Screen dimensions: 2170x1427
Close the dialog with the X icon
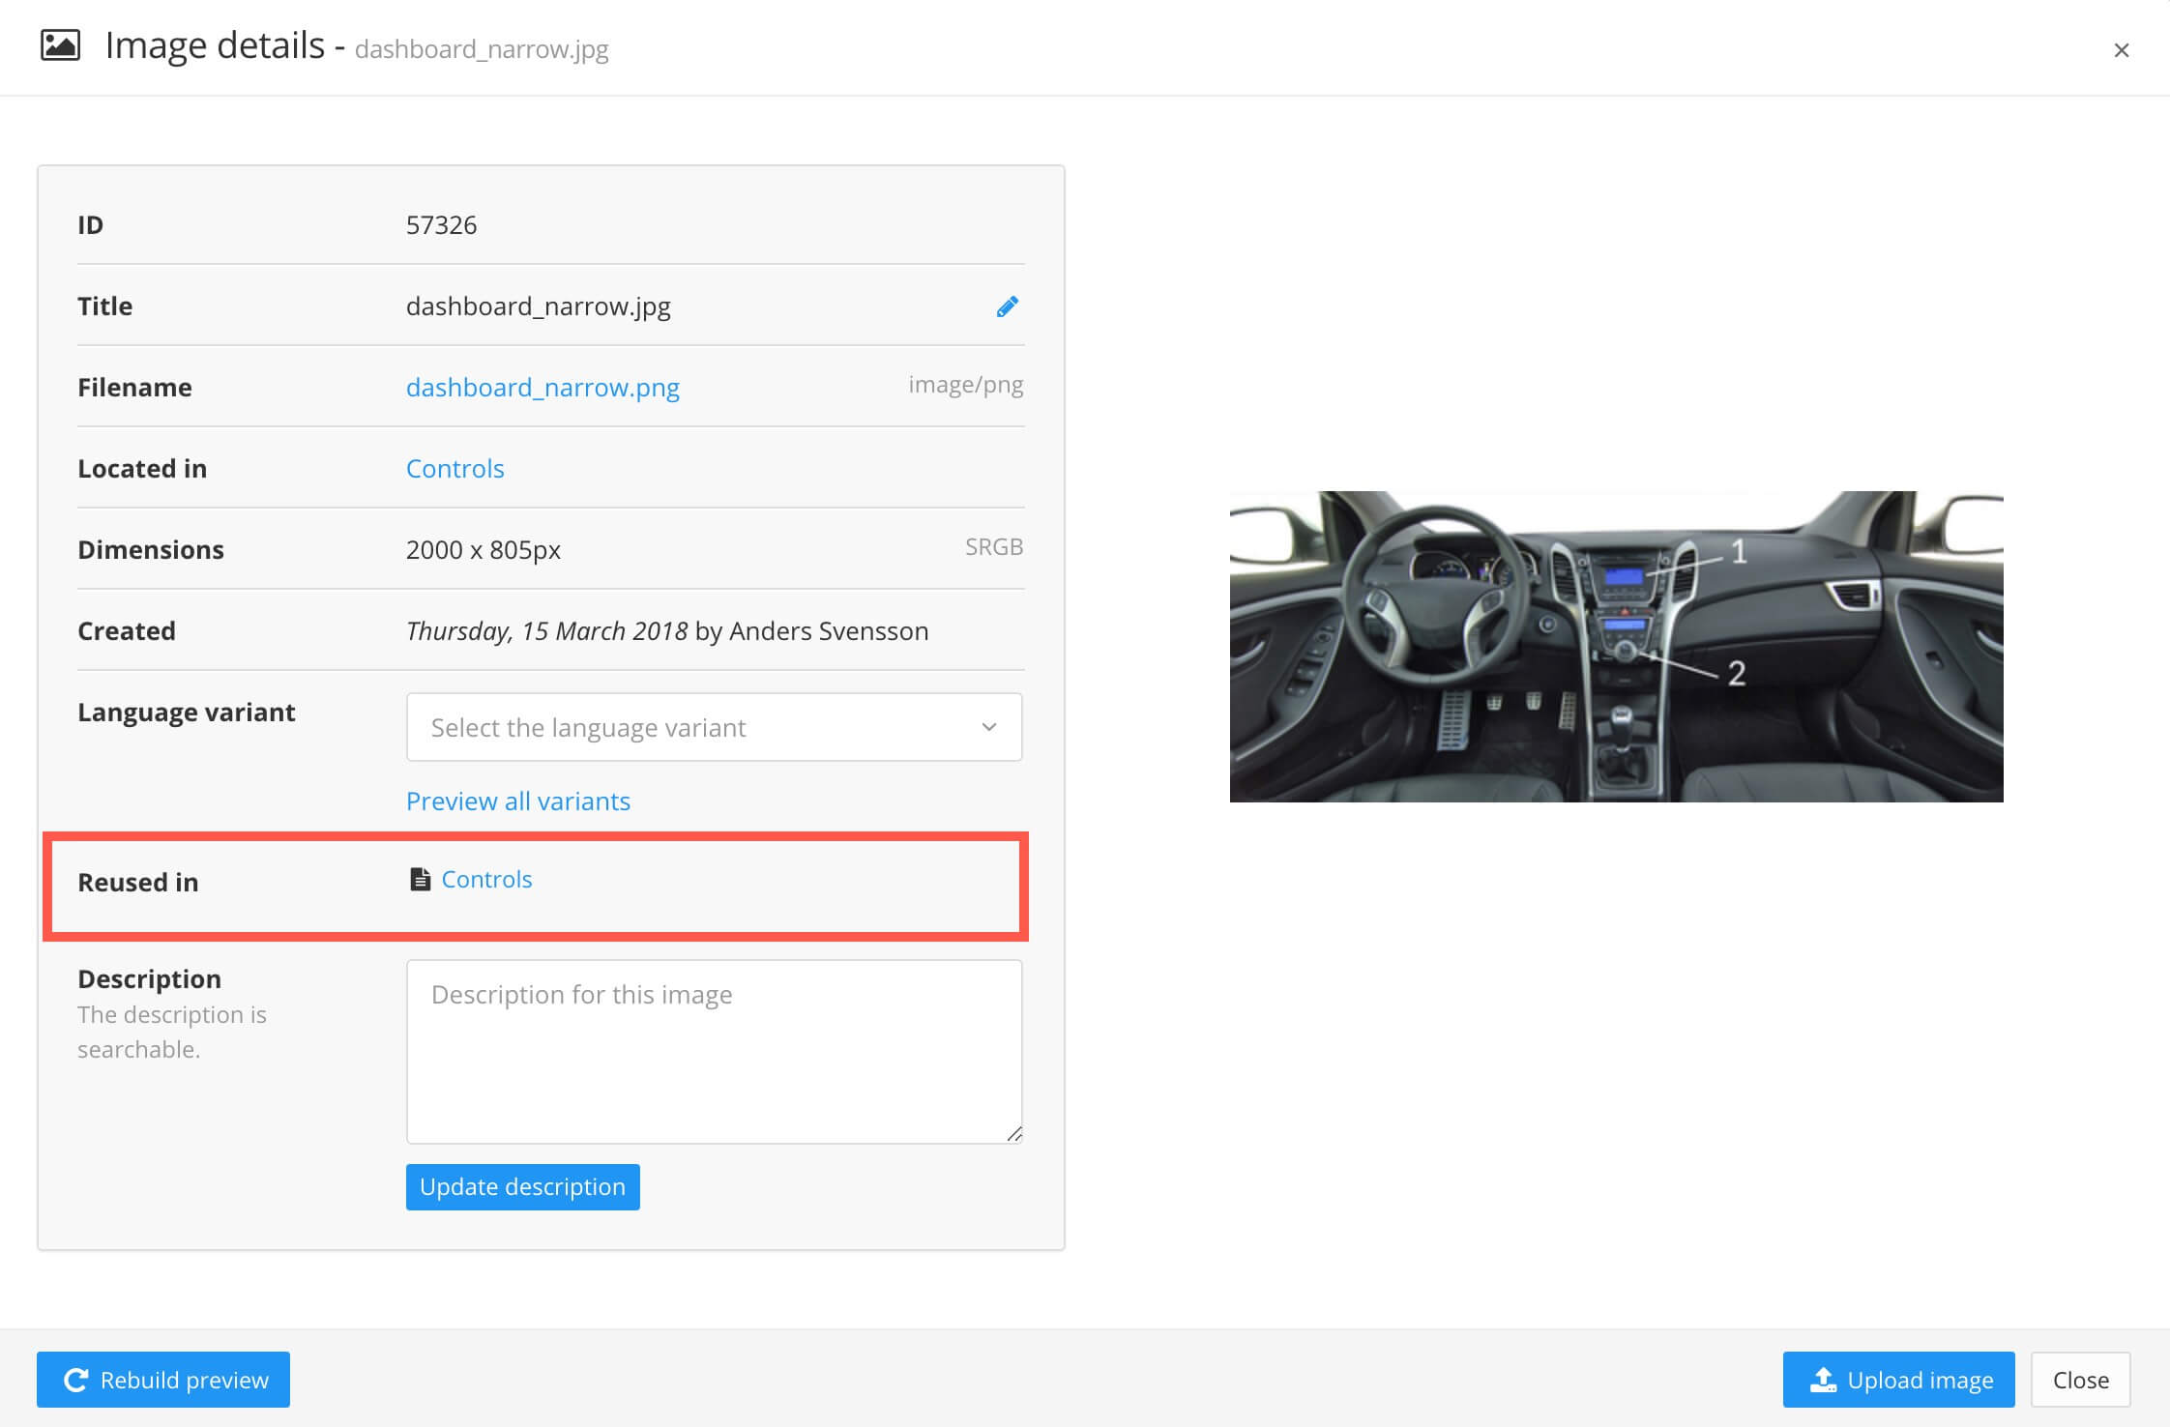tap(2121, 50)
